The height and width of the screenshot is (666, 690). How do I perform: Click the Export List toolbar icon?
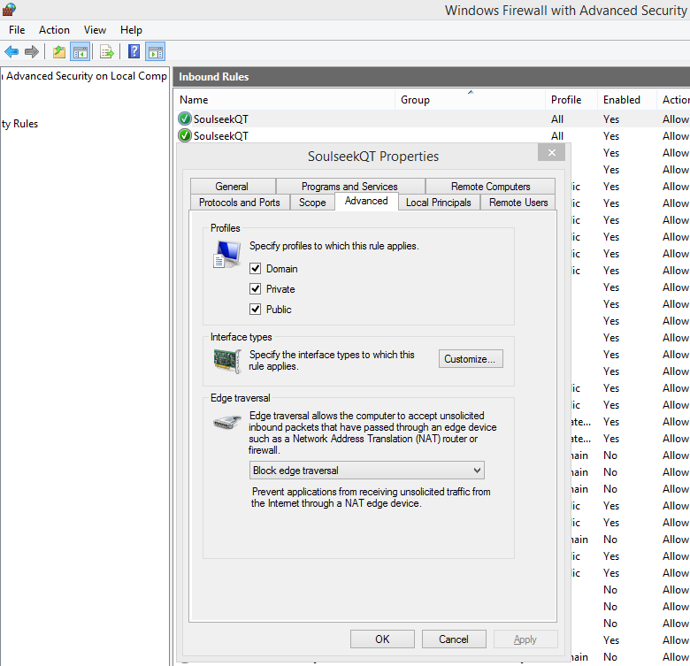click(106, 52)
